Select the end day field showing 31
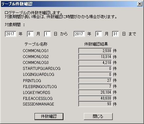144x124 pixels. point(115,34)
